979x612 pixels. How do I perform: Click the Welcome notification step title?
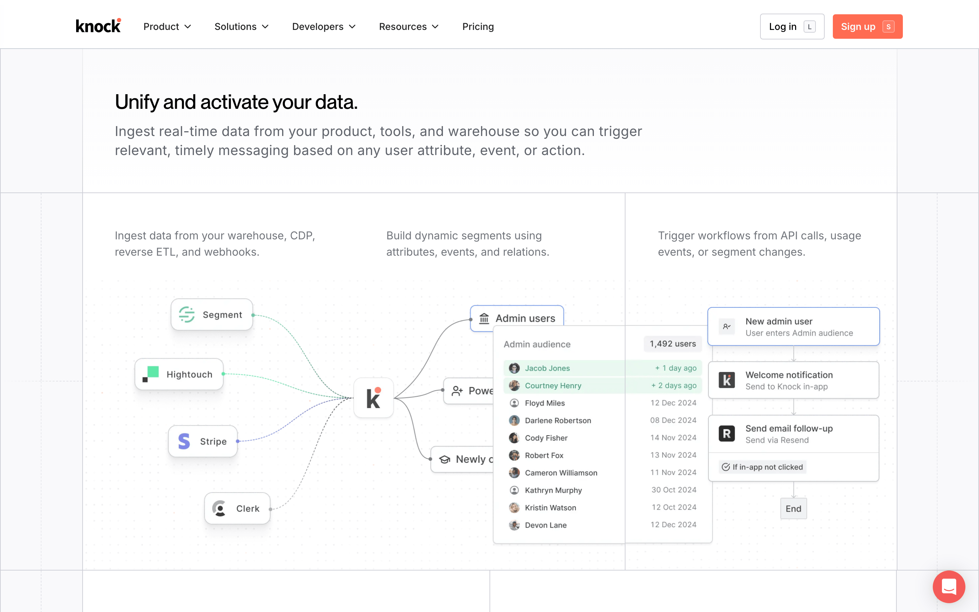(x=788, y=375)
